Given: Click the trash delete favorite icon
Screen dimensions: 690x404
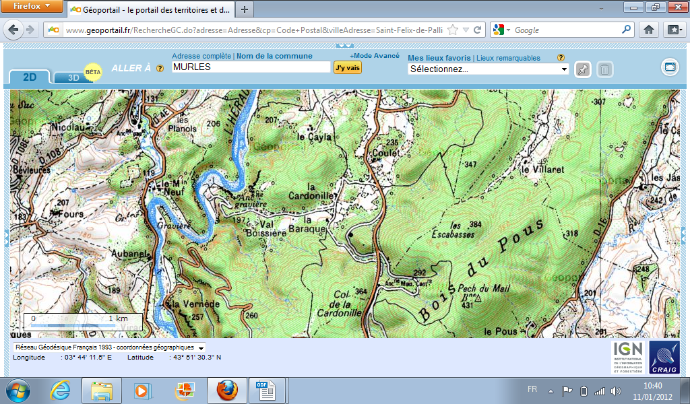Looking at the screenshot, I should pyautogui.click(x=605, y=69).
